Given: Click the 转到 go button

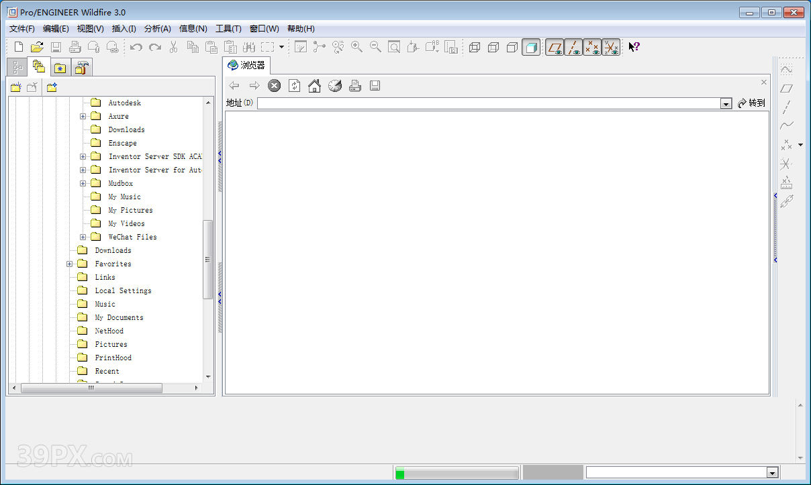Looking at the screenshot, I should tap(751, 103).
